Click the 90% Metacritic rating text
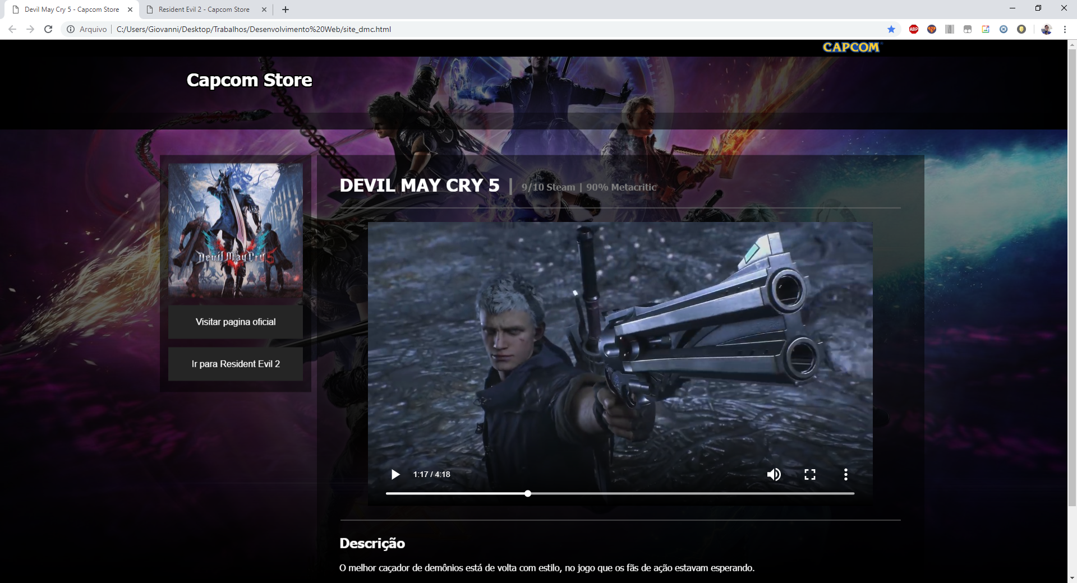 (x=622, y=187)
